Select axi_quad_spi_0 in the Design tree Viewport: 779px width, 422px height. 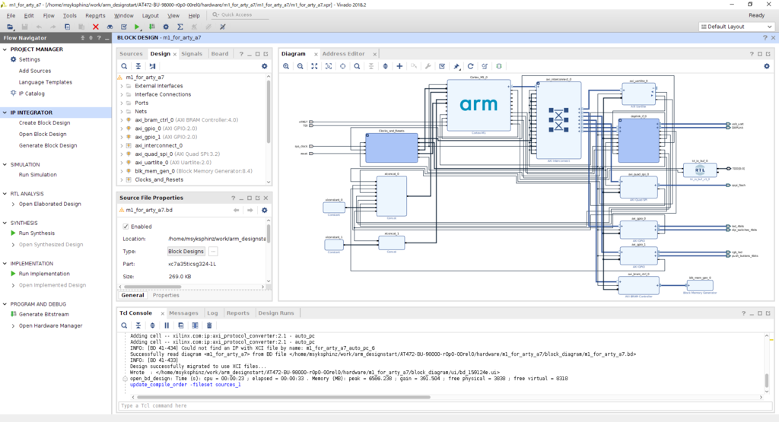coord(177,154)
